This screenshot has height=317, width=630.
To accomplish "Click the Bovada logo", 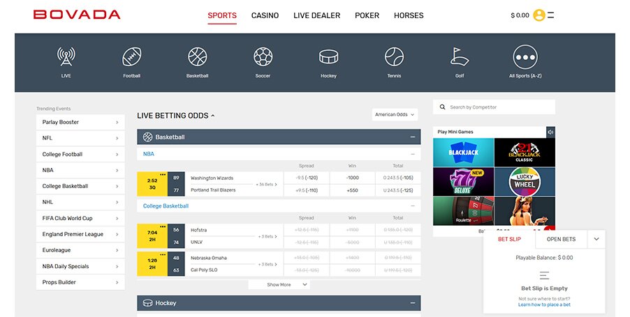I will (77, 15).
